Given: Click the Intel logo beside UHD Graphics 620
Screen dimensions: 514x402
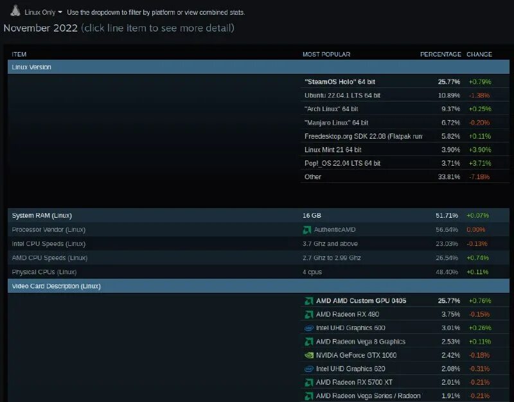Looking at the screenshot, I should pos(307,369).
